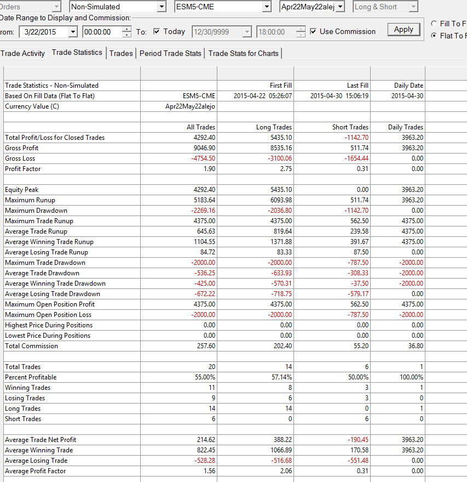Open the From date 3/22/2015 picker arrow
The width and height of the screenshot is (467, 482).
pos(73,32)
